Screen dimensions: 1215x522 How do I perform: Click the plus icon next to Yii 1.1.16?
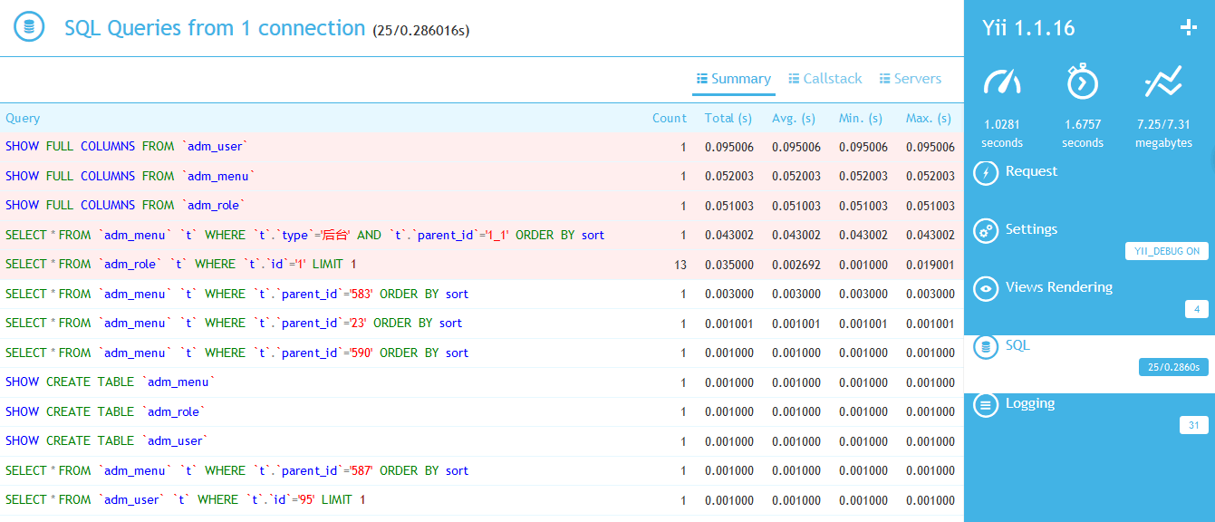(1189, 28)
